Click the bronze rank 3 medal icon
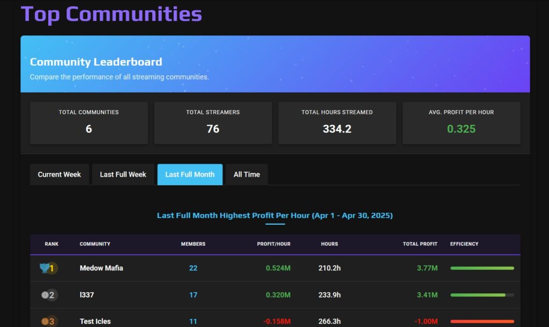Image resolution: width=549 pixels, height=327 pixels. click(x=49, y=321)
